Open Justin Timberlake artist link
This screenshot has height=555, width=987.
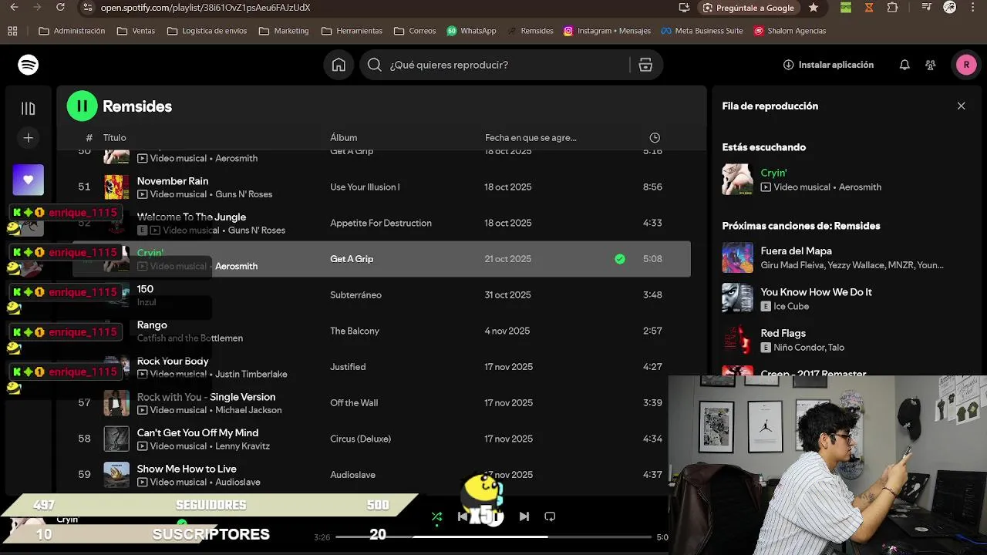[x=251, y=375]
